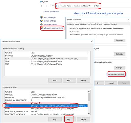Click System protection shield icon
This screenshot has width=131, height=123.
pos(41,24)
